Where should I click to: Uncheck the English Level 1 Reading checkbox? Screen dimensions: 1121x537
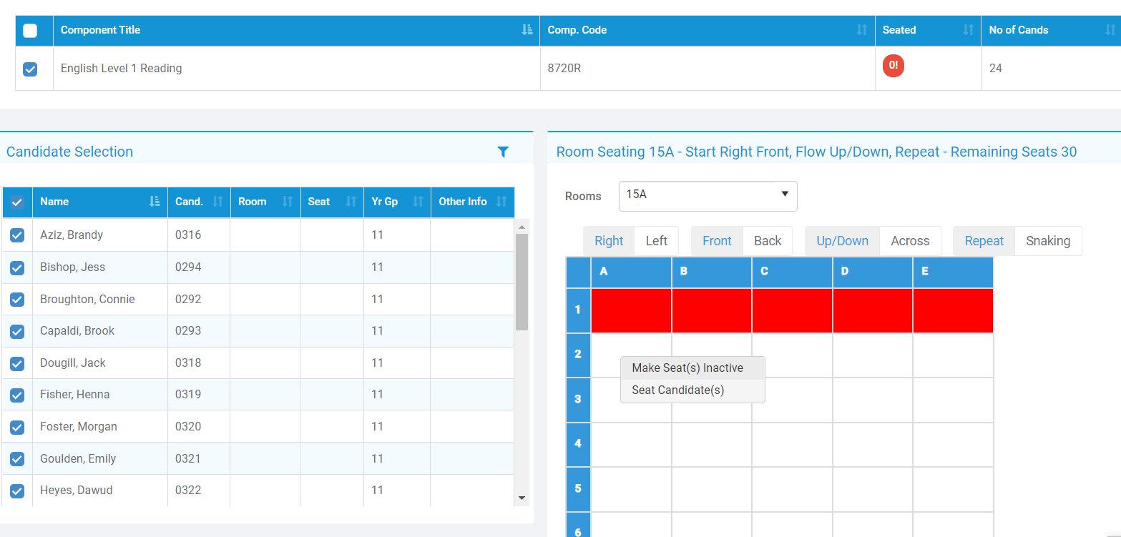pyautogui.click(x=30, y=69)
